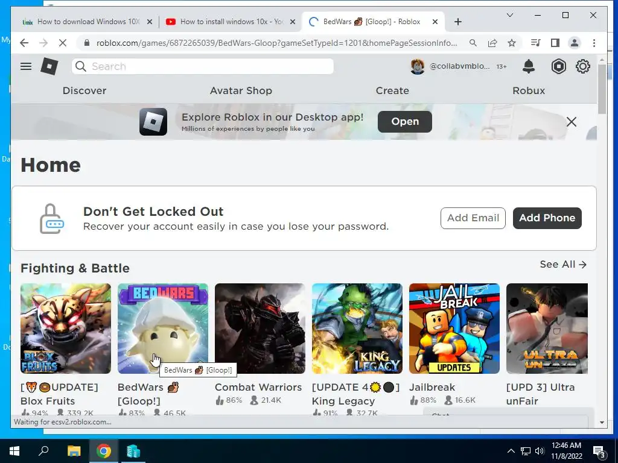
Task: Click the Roblox search field
Action: coord(203,66)
